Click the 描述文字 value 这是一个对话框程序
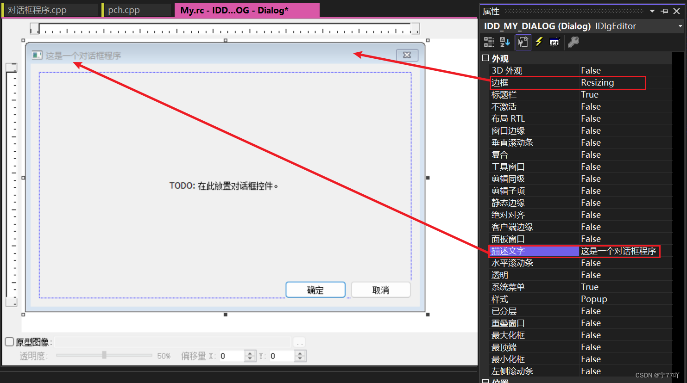The image size is (687, 383). (618, 251)
